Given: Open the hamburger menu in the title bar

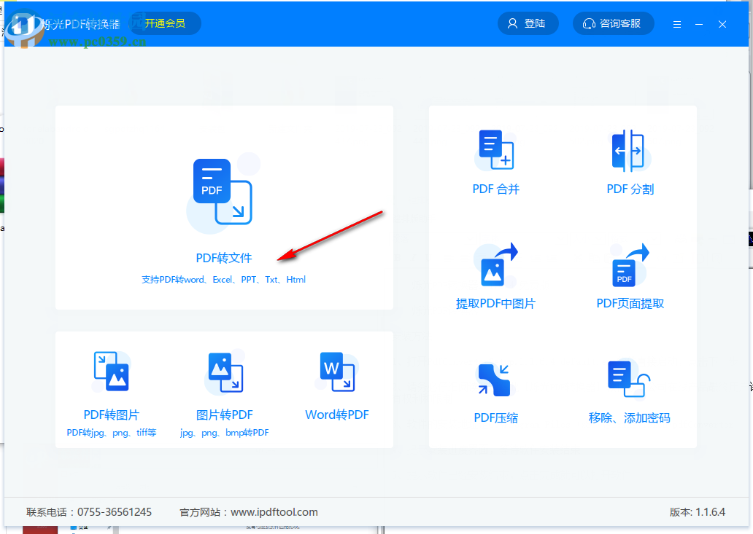Looking at the screenshot, I should [x=676, y=23].
